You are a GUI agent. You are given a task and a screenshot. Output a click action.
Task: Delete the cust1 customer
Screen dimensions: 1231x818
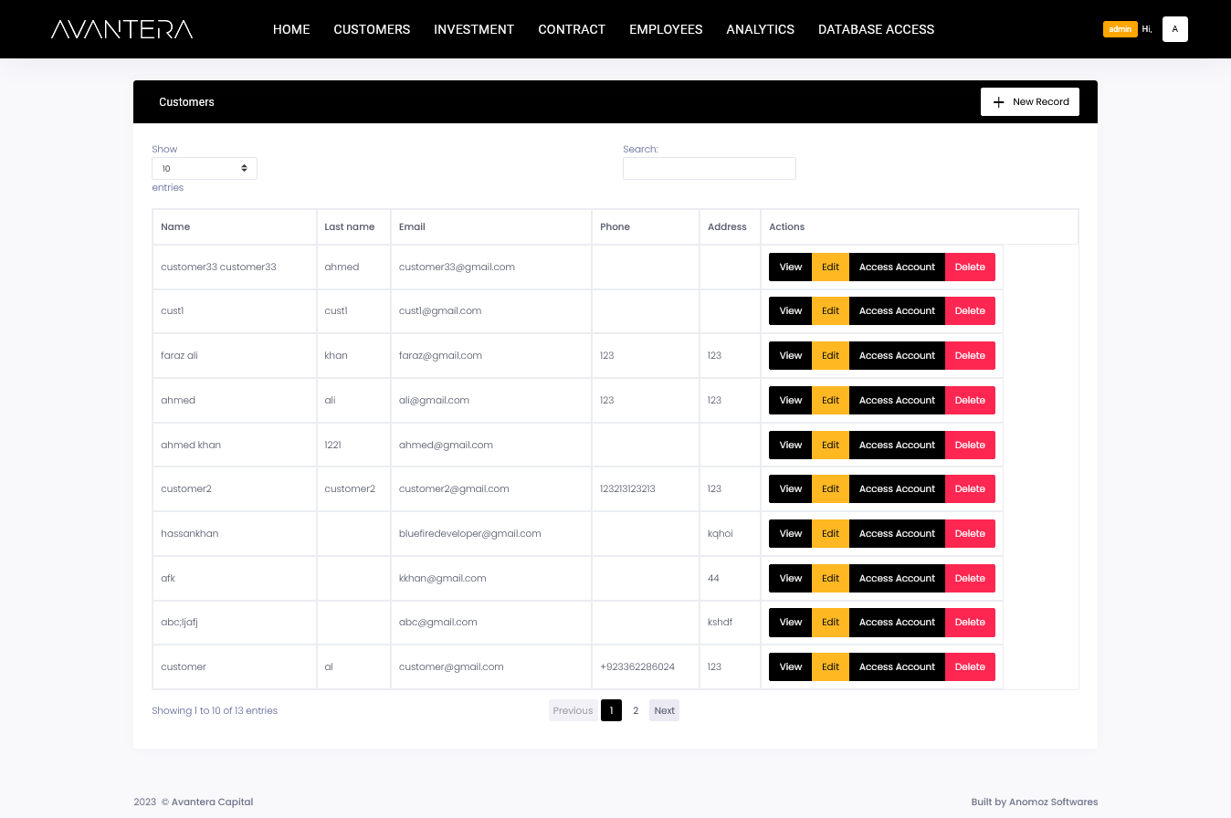coord(970,311)
